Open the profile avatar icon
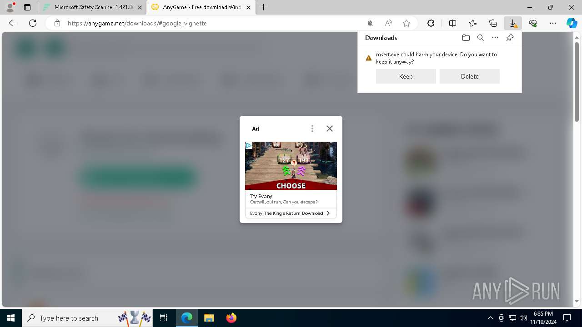582x327 pixels. (10, 7)
